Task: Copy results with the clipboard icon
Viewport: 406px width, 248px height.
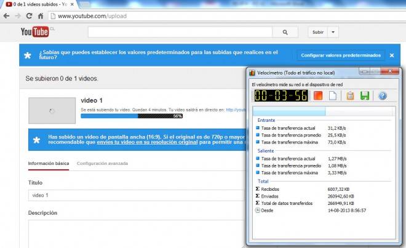Action: [x=350, y=95]
